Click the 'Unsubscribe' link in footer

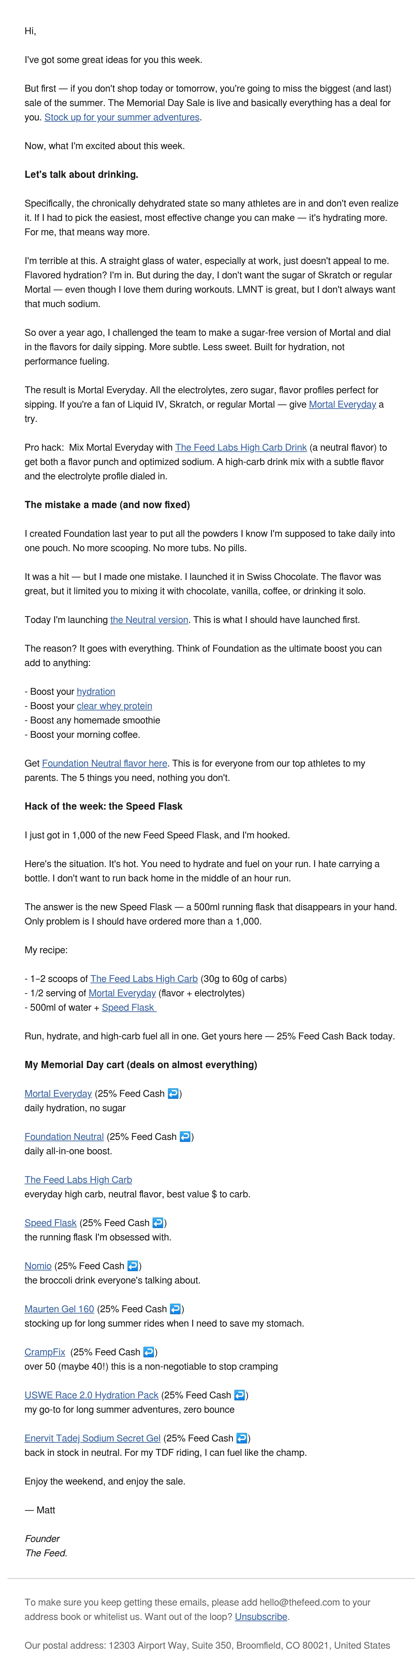[x=261, y=1616]
